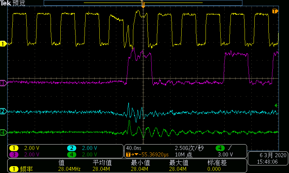Click the 值 column header

pos(61,163)
